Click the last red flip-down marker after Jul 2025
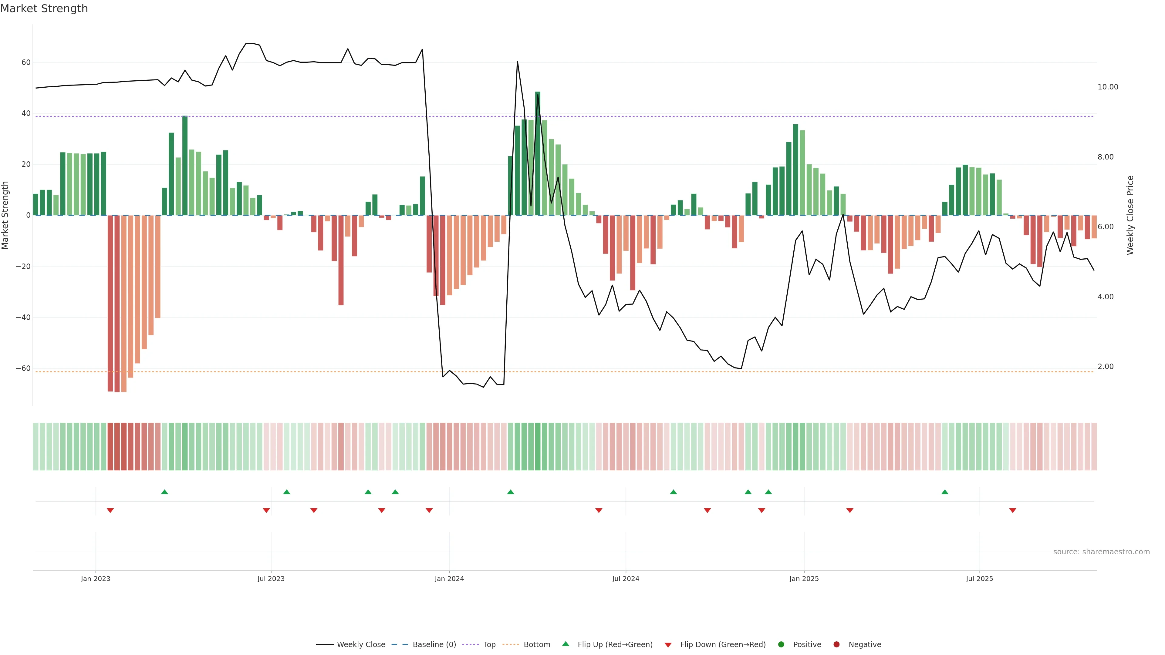The image size is (1165, 655). coord(1013,510)
